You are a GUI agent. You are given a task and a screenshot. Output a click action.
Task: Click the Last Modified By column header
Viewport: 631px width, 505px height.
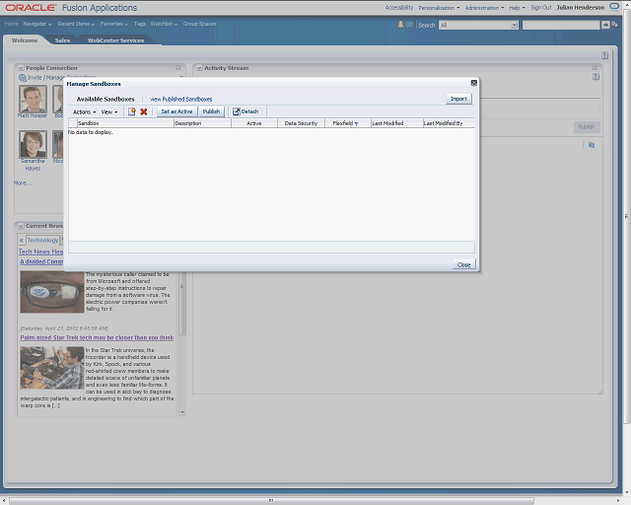click(x=449, y=123)
